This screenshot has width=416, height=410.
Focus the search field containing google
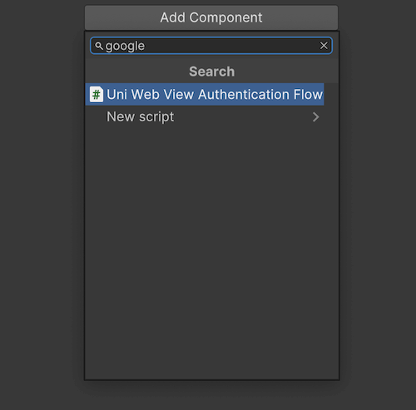(x=211, y=46)
